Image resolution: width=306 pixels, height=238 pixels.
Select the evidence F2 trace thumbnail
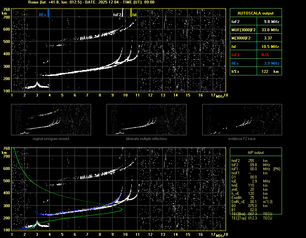pos(242,120)
